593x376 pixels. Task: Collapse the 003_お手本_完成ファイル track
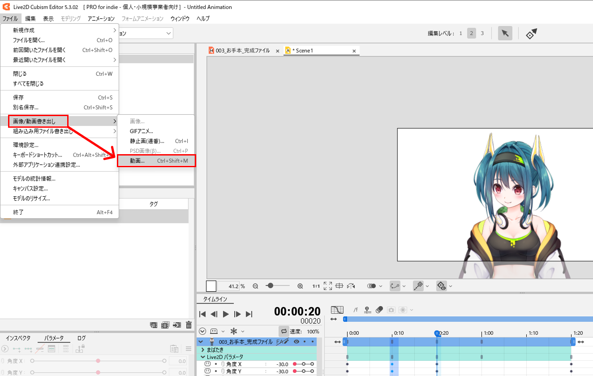pos(201,341)
